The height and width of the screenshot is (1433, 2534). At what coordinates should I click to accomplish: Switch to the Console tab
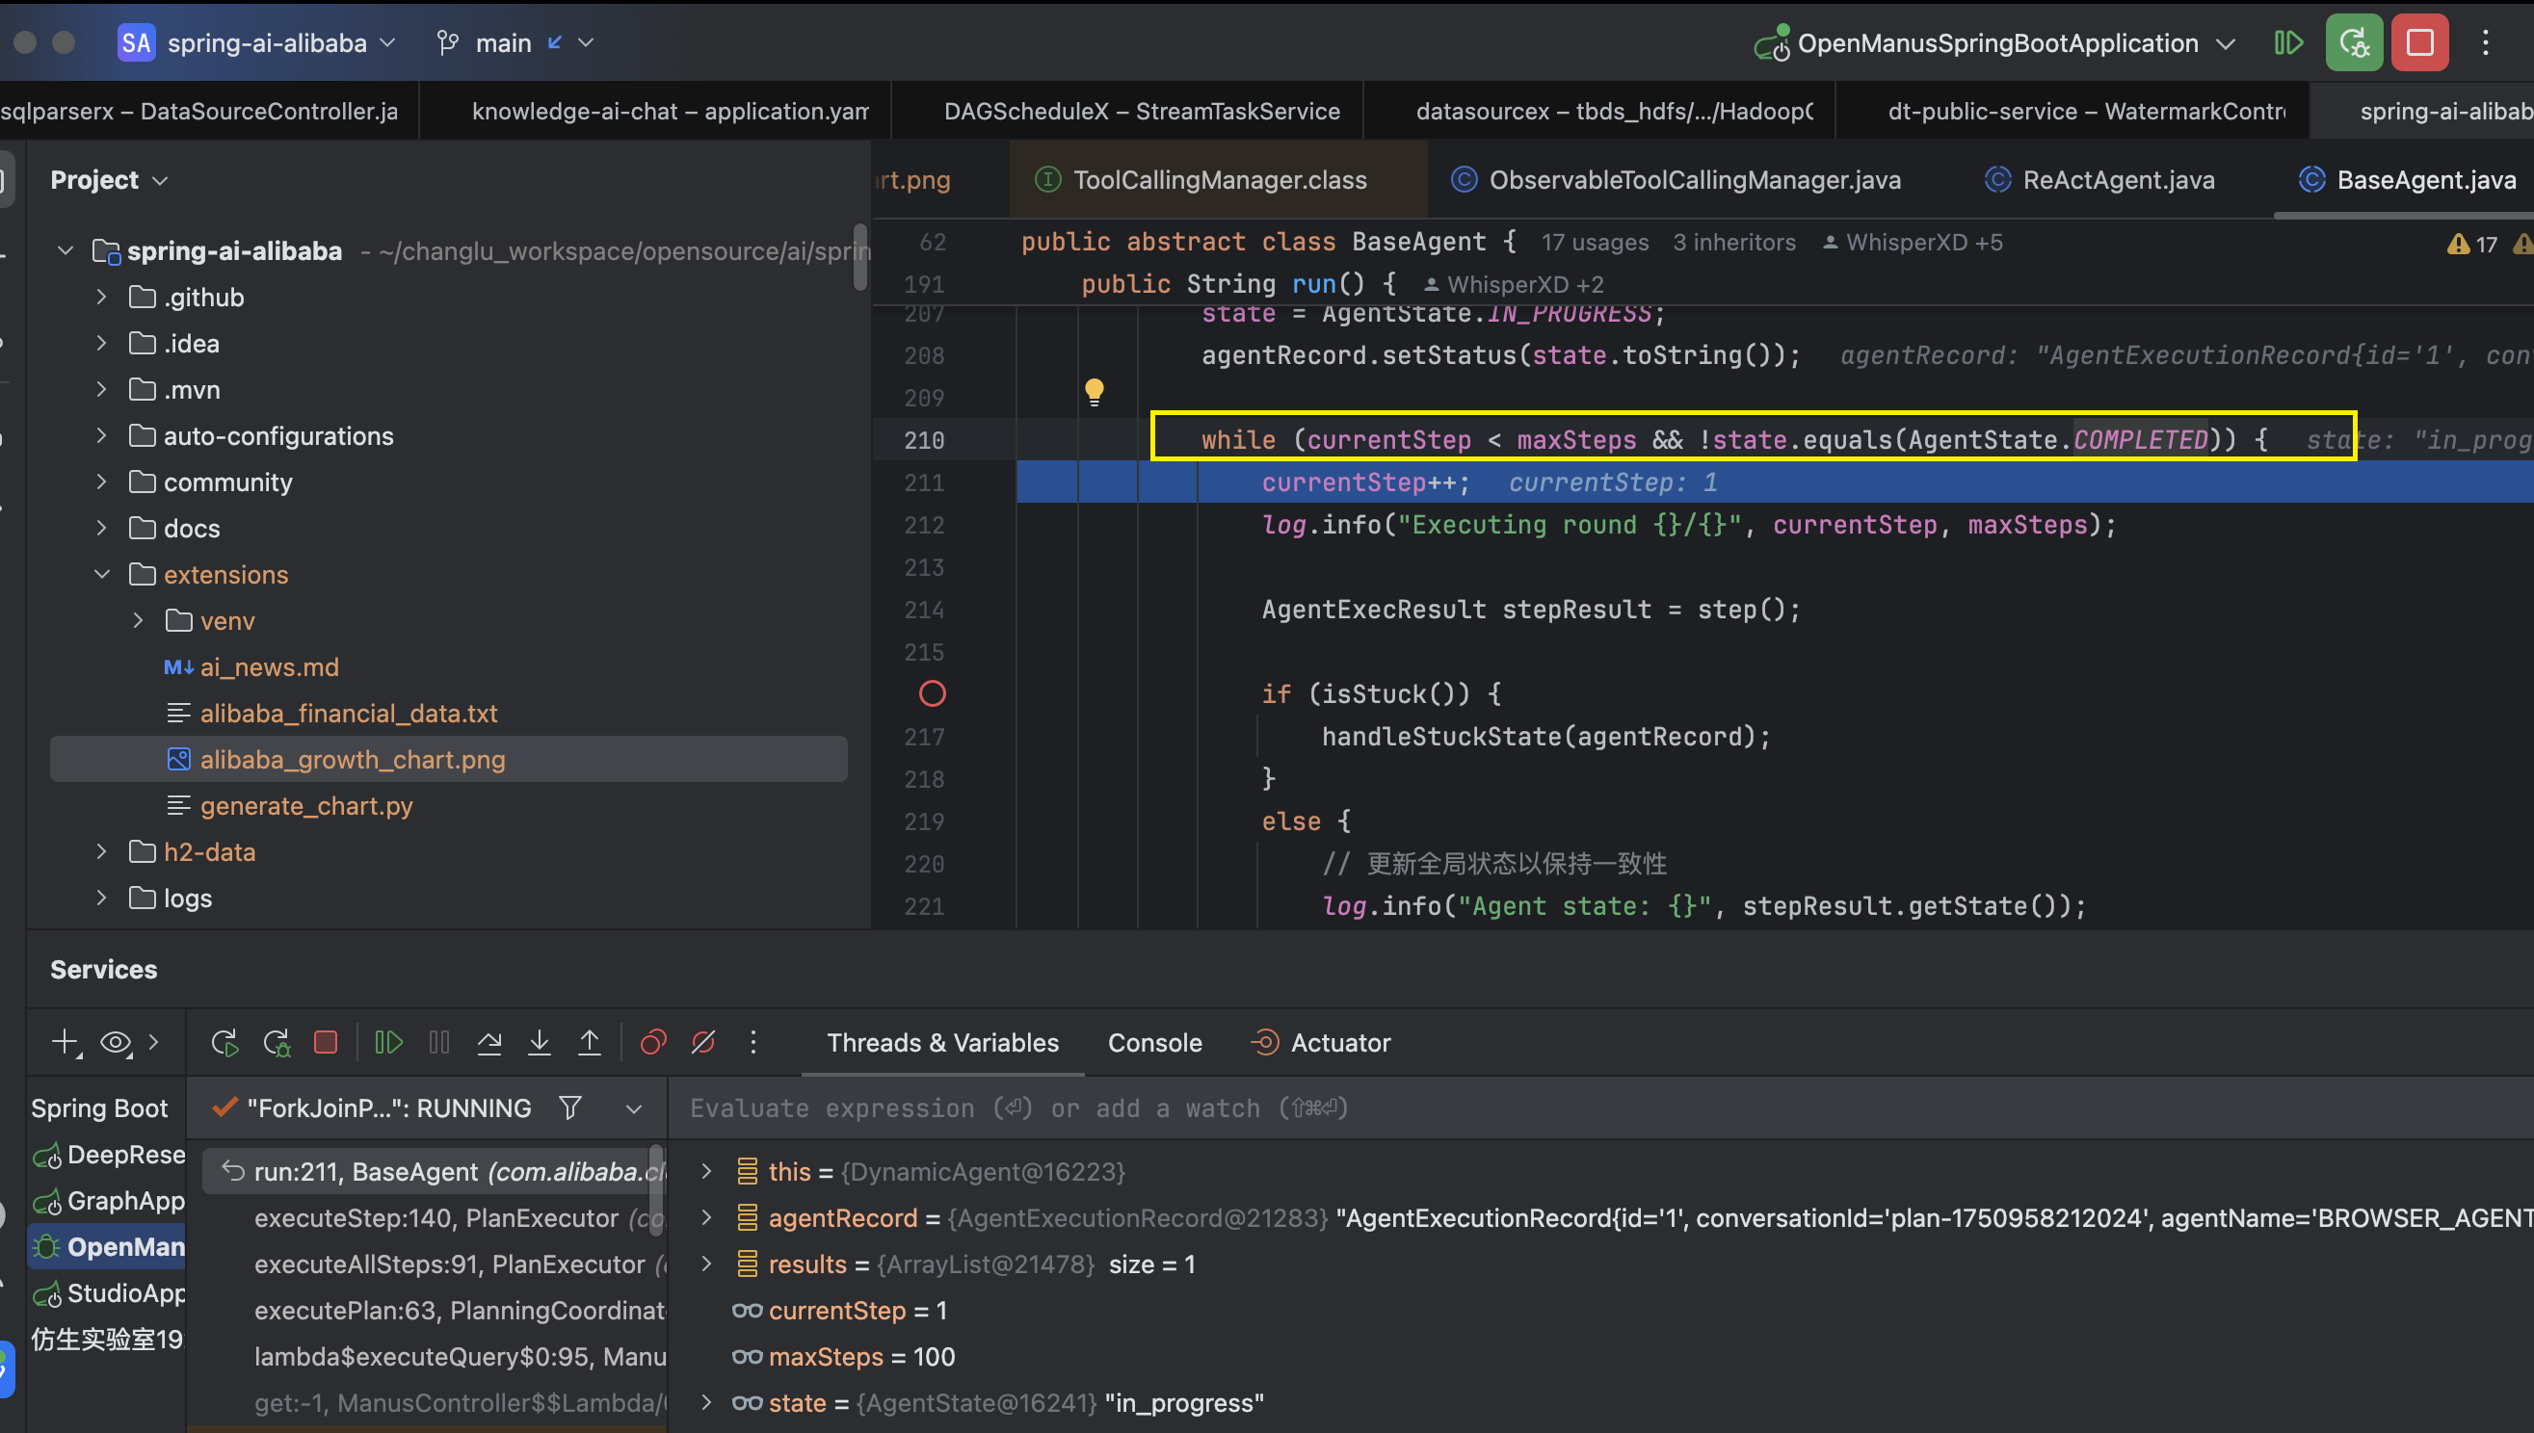(x=1155, y=1043)
